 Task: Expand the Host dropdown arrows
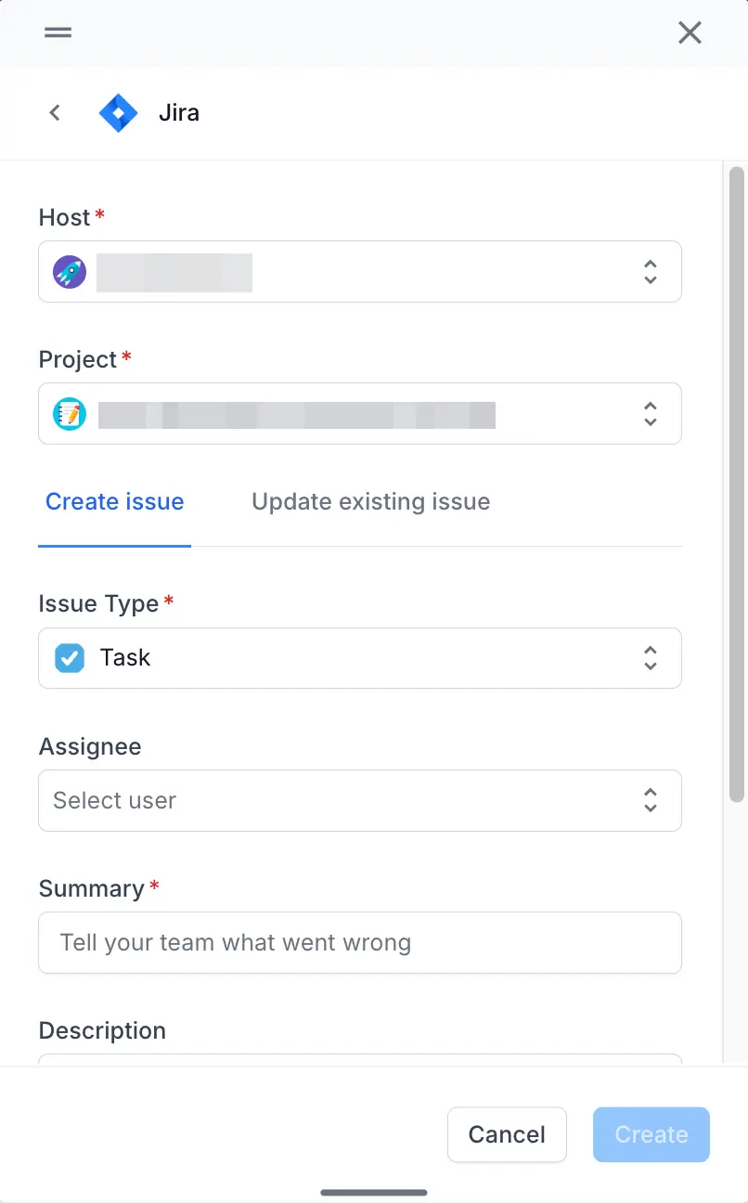(x=650, y=272)
